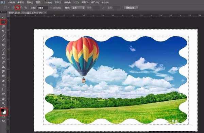Click the Feather value input field

point(42,8)
